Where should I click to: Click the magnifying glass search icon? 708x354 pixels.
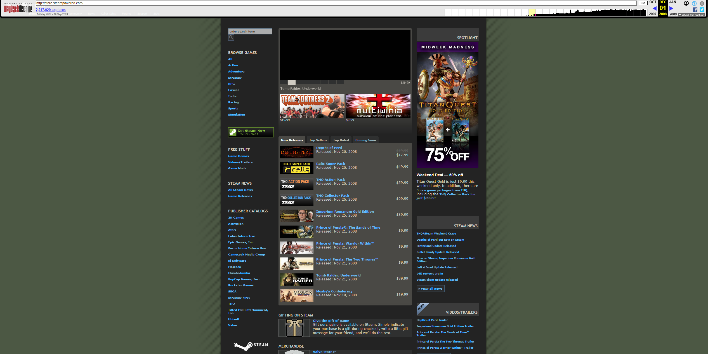tap(231, 37)
